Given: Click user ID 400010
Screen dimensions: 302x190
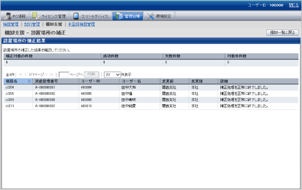Looking at the screenshot, I should coord(86,106).
